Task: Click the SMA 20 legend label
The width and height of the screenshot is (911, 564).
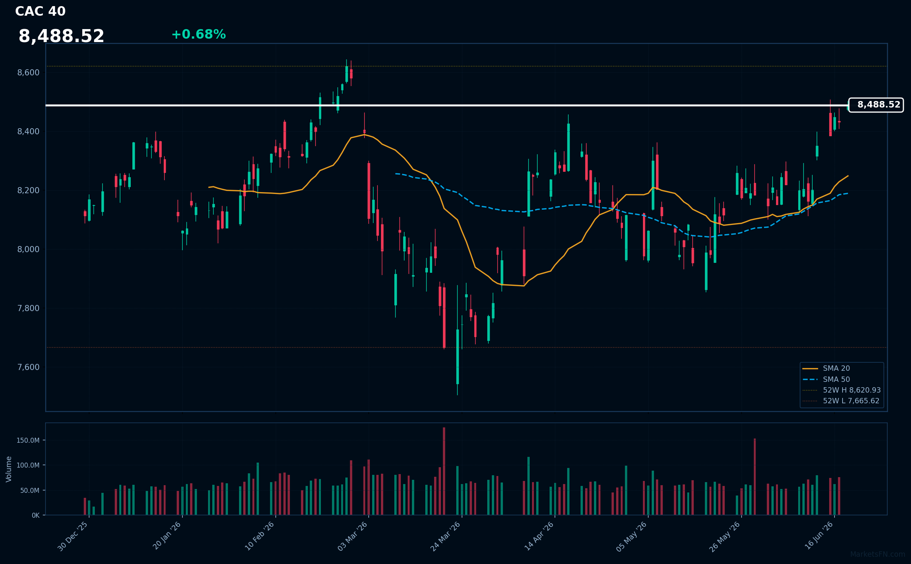Action: tap(836, 368)
